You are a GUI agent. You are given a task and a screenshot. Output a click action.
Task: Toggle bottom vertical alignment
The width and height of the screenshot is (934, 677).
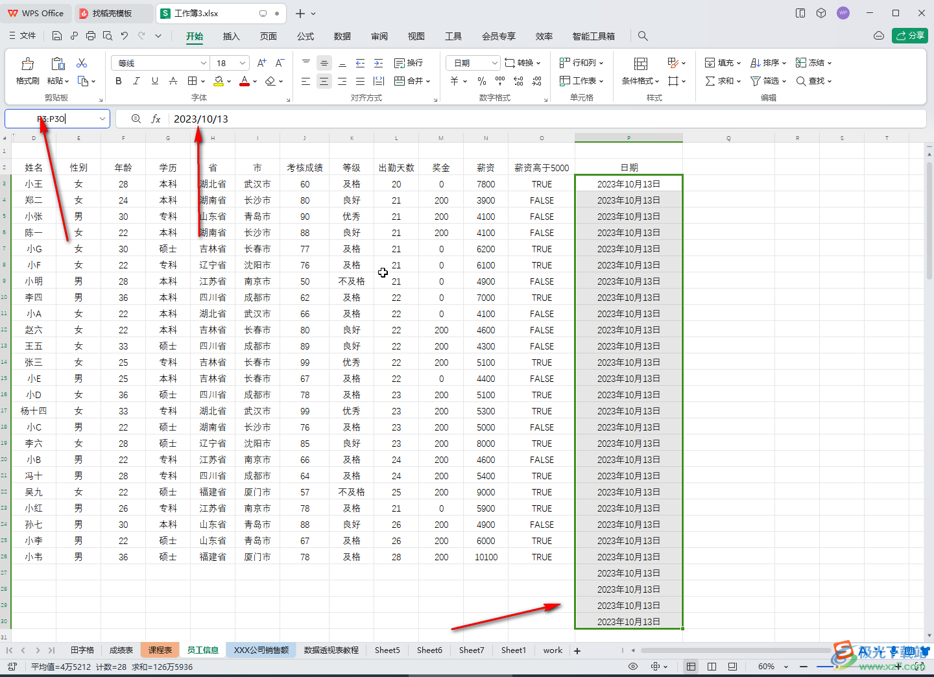coord(342,63)
